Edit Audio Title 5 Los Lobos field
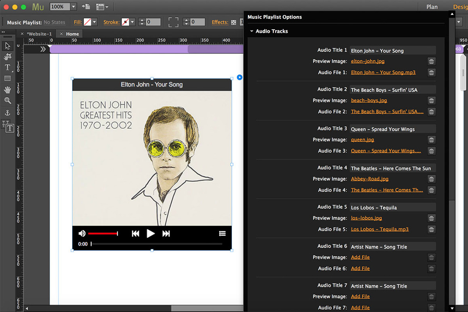 (392, 207)
